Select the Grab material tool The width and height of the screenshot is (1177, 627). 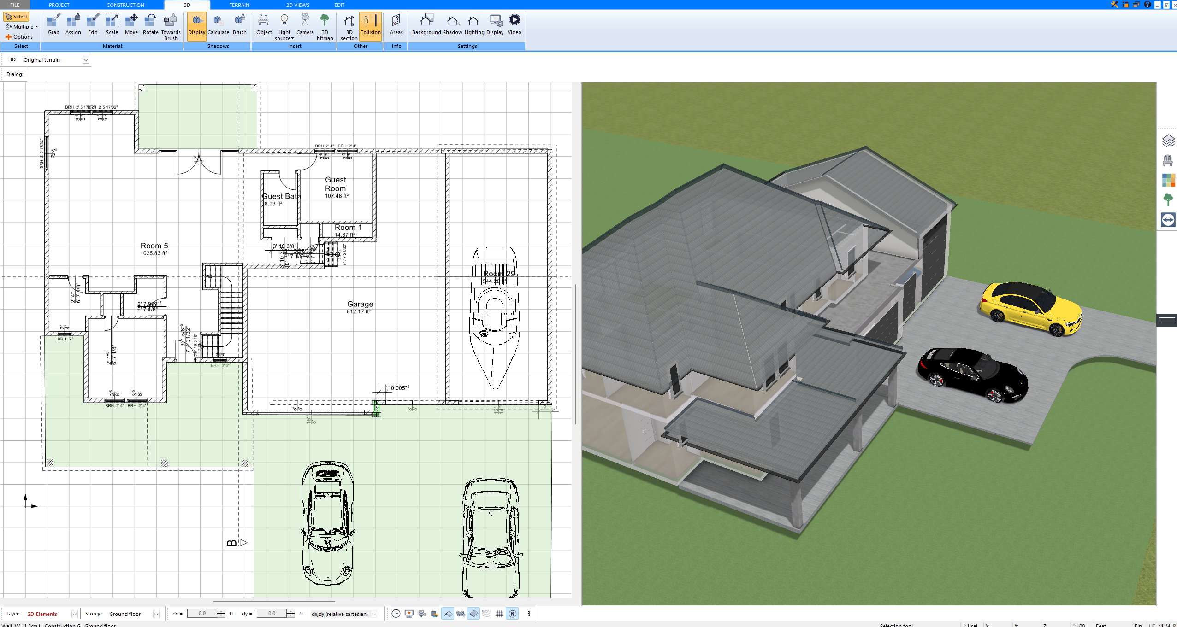(53, 24)
